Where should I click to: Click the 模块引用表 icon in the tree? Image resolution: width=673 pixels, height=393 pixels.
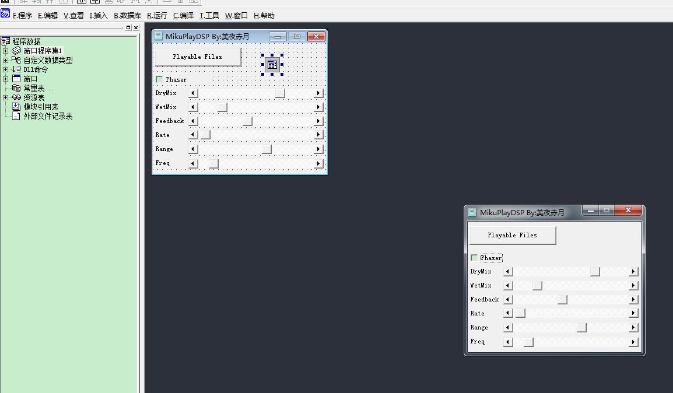(x=16, y=107)
